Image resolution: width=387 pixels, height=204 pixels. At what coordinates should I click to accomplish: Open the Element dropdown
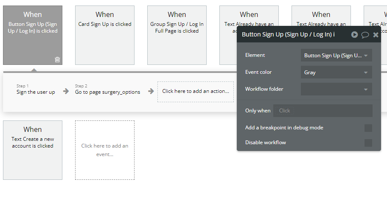[336, 56]
